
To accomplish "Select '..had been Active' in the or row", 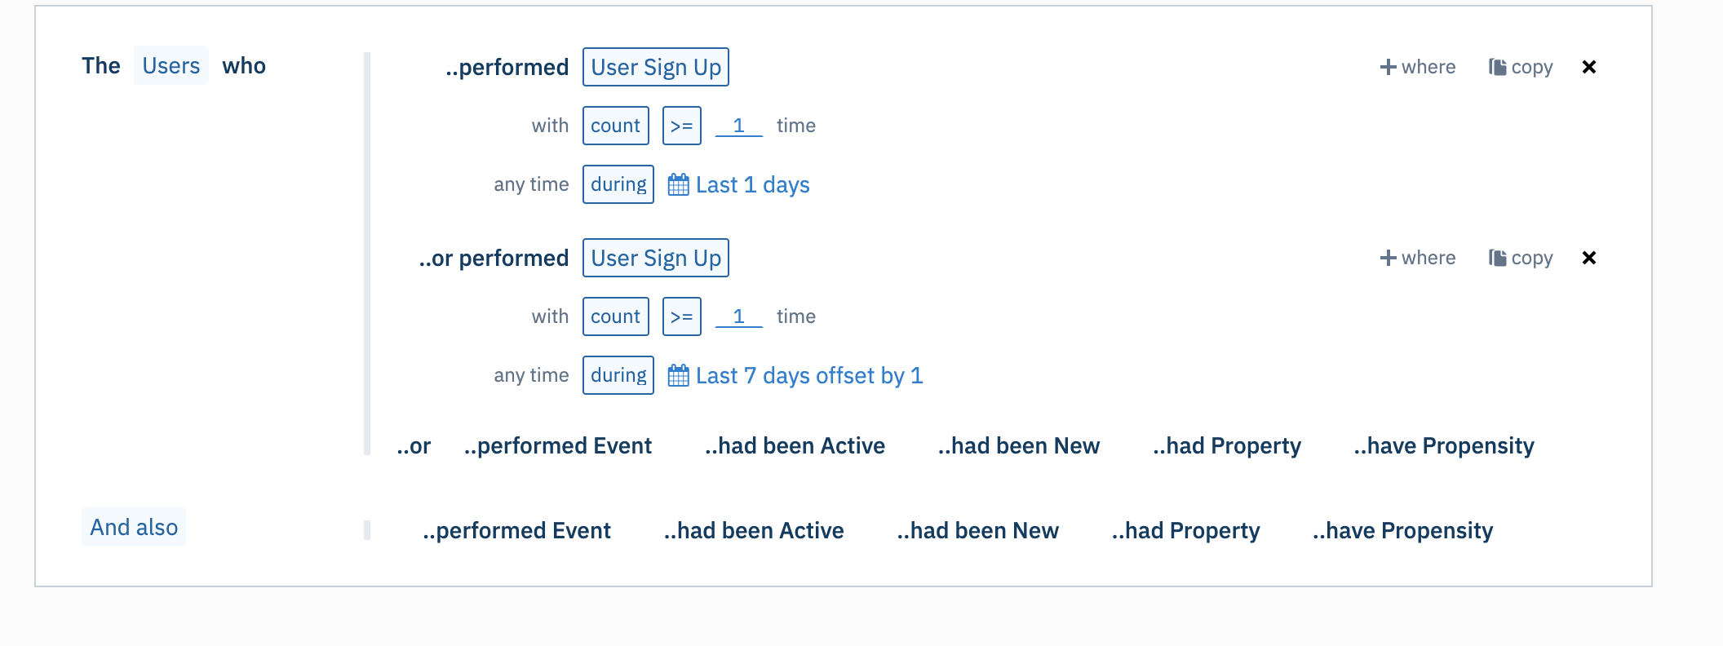I will [795, 446].
